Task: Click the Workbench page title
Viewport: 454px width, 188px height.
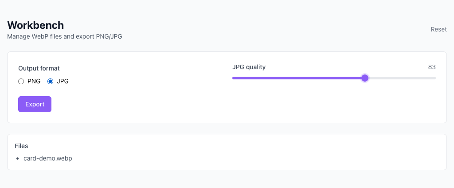Action: 35,25
